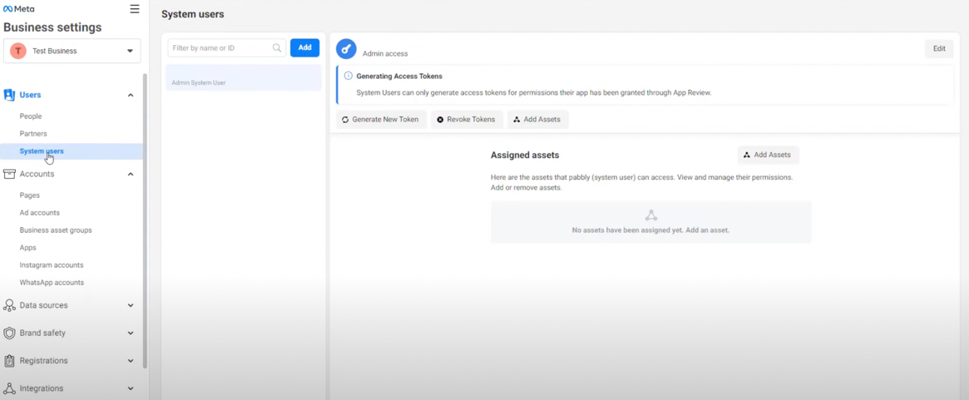Click Generate New Token button
The image size is (969, 400).
point(381,119)
